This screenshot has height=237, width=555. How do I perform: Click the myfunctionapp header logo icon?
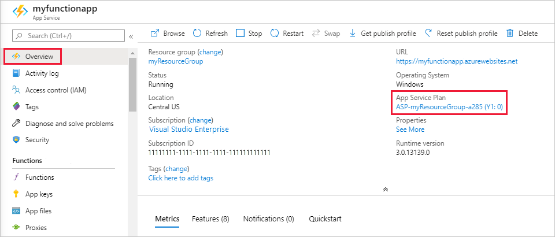tap(20, 12)
